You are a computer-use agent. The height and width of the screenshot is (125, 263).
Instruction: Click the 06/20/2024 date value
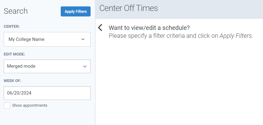pos(19,93)
